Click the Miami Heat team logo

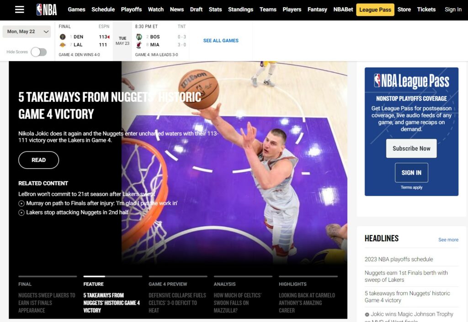139,45
